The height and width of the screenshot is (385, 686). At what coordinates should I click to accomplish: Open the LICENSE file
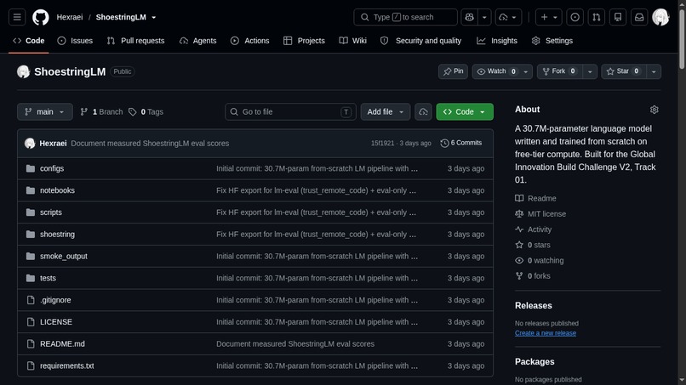point(56,321)
